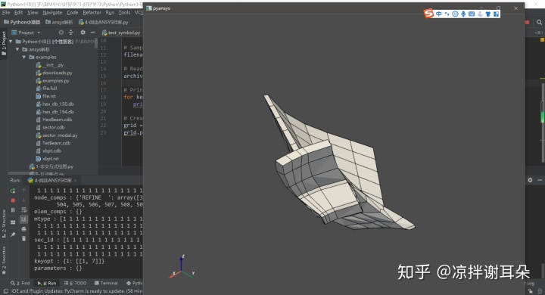
Task: Print the Run console output
Action: point(23,229)
